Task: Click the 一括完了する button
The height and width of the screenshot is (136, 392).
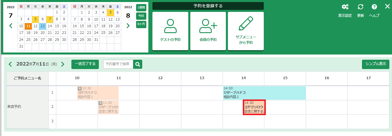Action: click(85, 64)
